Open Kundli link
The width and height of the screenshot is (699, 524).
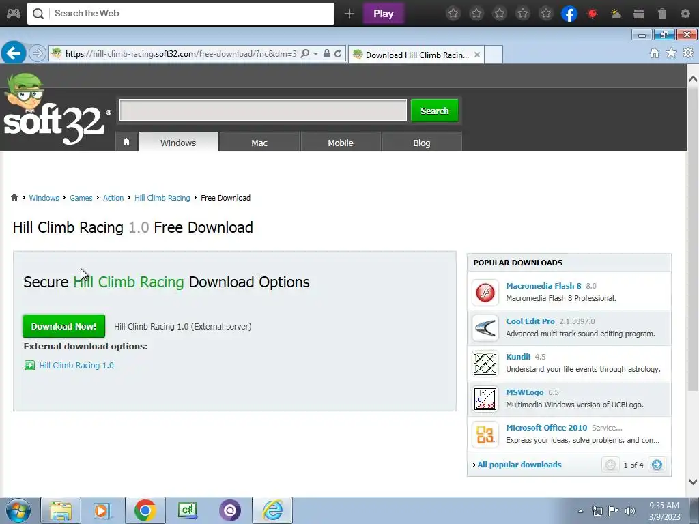pos(518,357)
